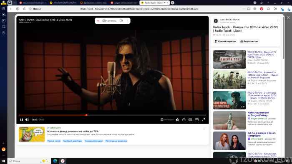
Task: Switch to the 'радио тапок халхин-гол' tab
Action: pyautogui.click(x=123, y=3)
